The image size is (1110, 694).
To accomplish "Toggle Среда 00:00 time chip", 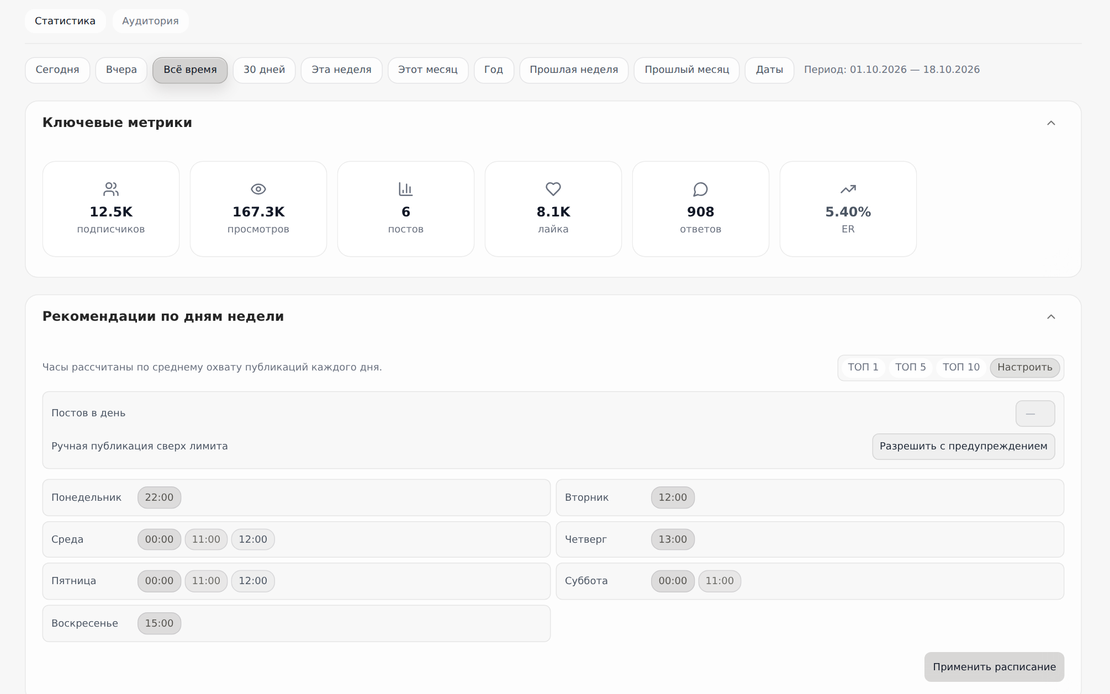I will pyautogui.click(x=159, y=539).
